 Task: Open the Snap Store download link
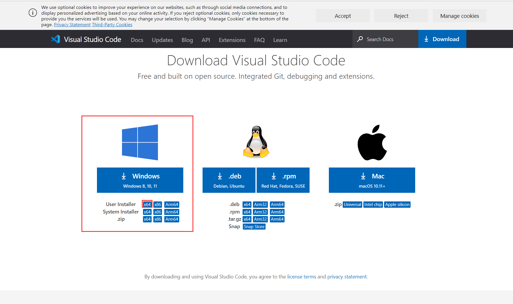click(254, 226)
